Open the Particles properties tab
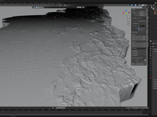Viewport: 157px width, 117px height. click(x=150, y=66)
